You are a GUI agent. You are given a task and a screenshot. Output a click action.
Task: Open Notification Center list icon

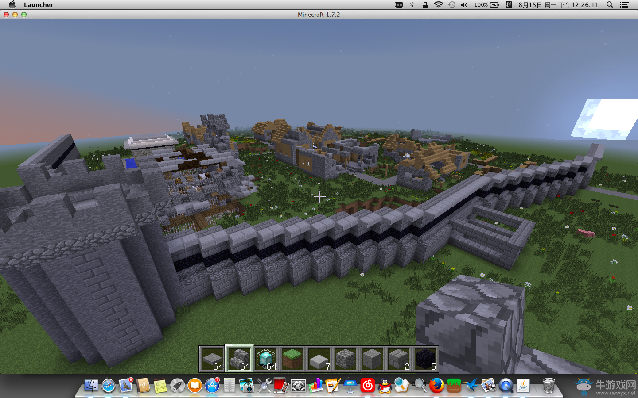624,4
